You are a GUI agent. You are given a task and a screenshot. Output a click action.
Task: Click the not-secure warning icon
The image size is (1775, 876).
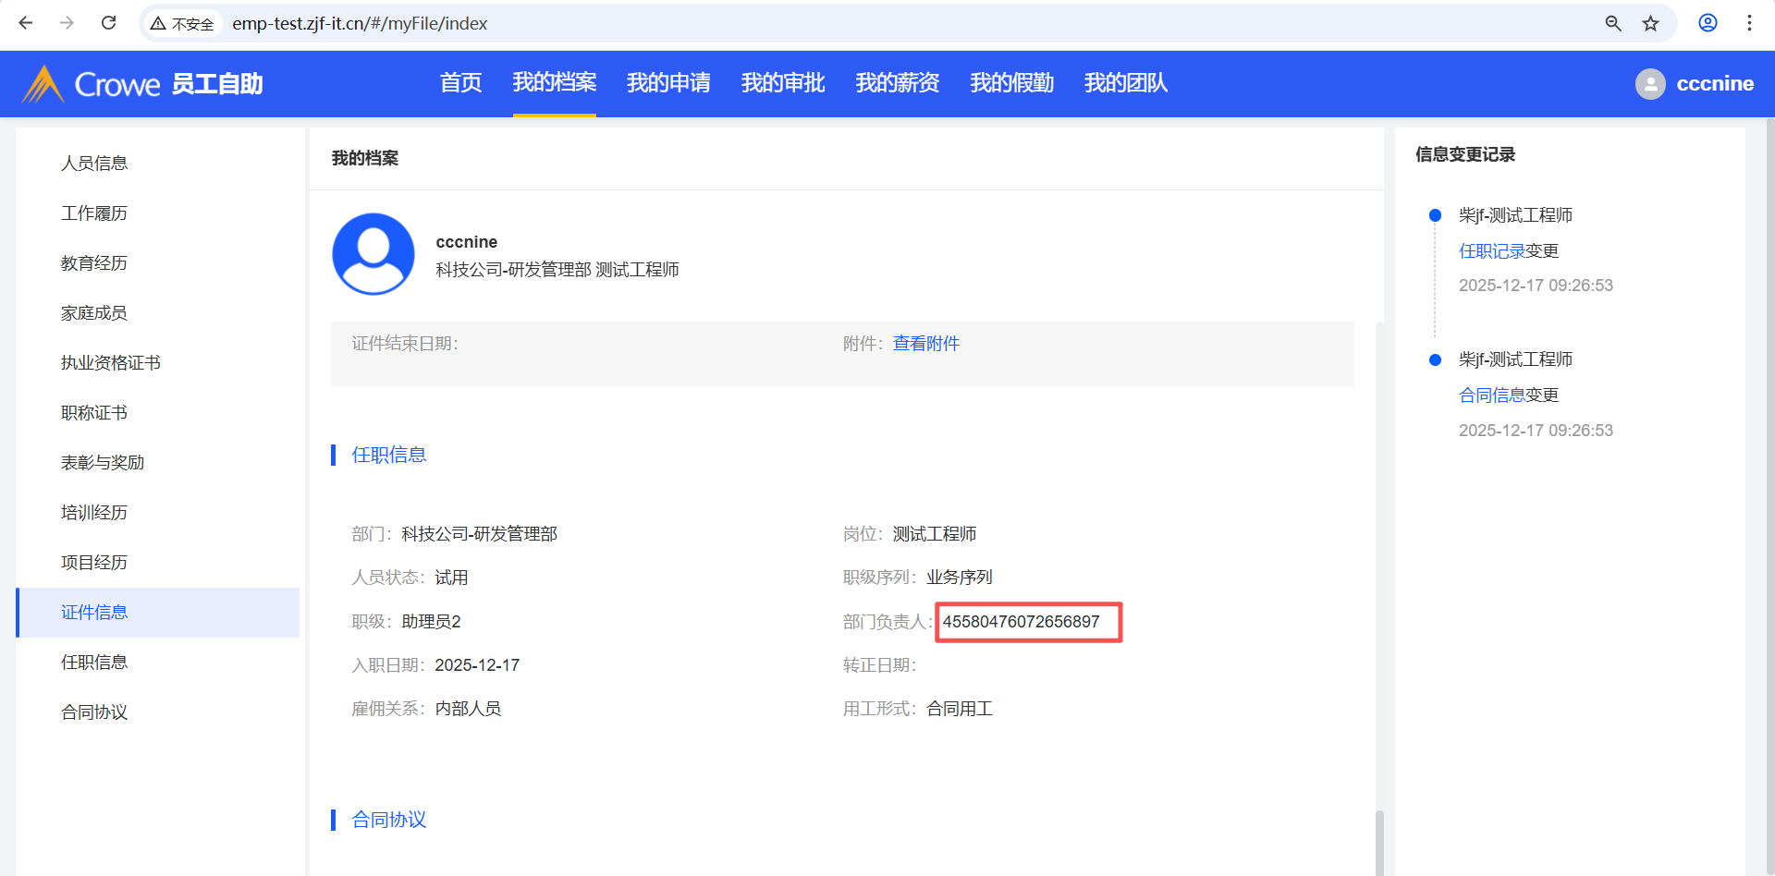[158, 23]
